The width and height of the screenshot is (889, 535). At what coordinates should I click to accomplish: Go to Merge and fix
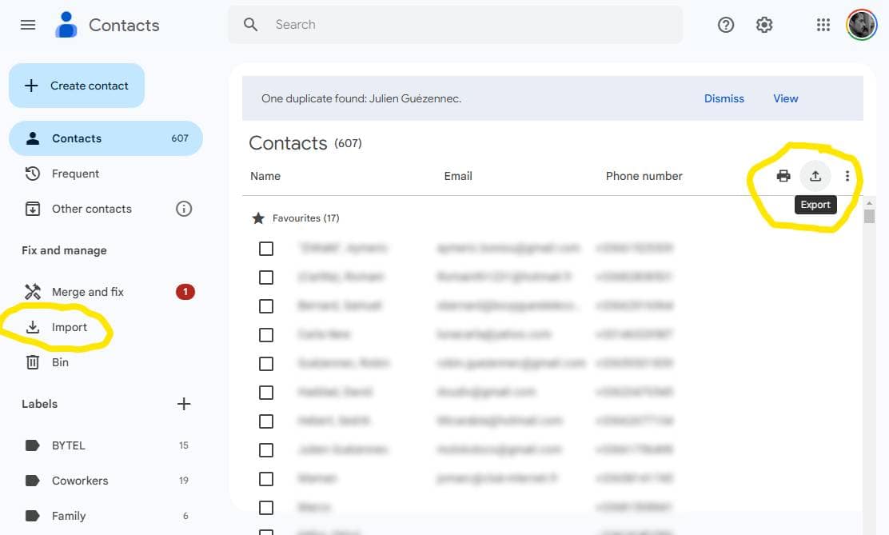(87, 292)
